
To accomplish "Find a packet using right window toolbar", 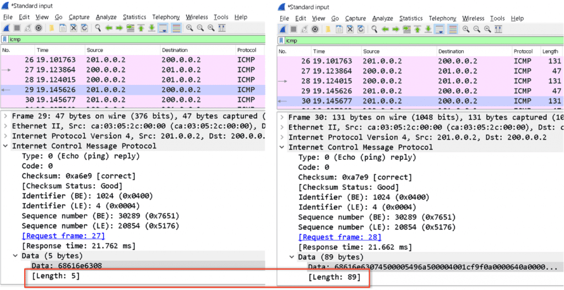I will (x=374, y=29).
